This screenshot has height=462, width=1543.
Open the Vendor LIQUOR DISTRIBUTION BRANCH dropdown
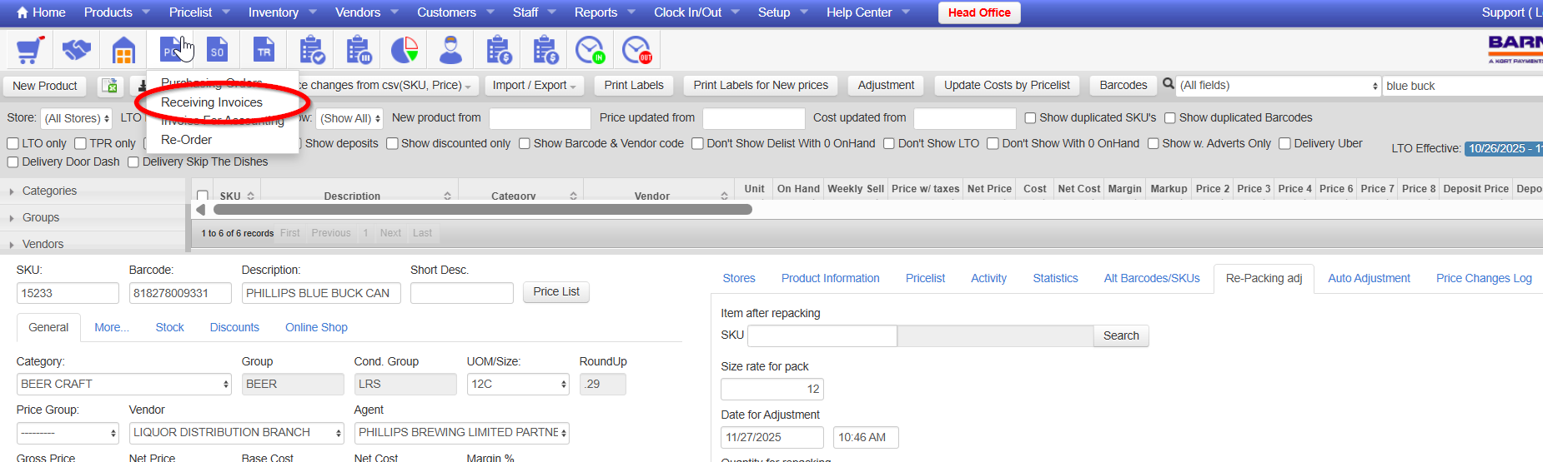click(x=237, y=432)
